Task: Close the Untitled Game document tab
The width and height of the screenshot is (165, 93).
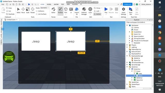Action: (17, 20)
